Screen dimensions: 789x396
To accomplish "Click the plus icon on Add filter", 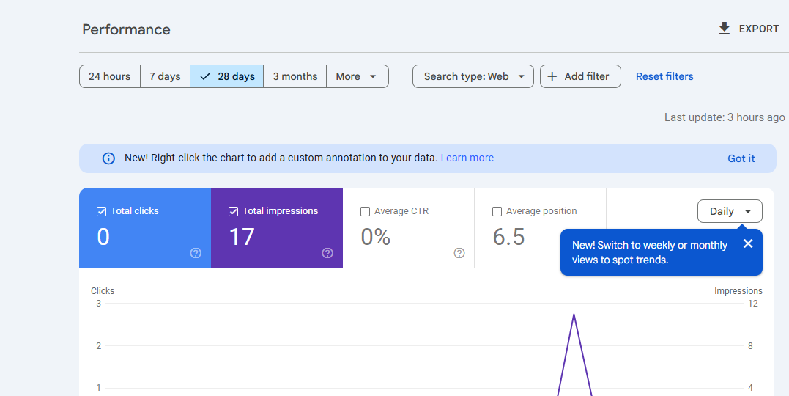I will pyautogui.click(x=552, y=76).
